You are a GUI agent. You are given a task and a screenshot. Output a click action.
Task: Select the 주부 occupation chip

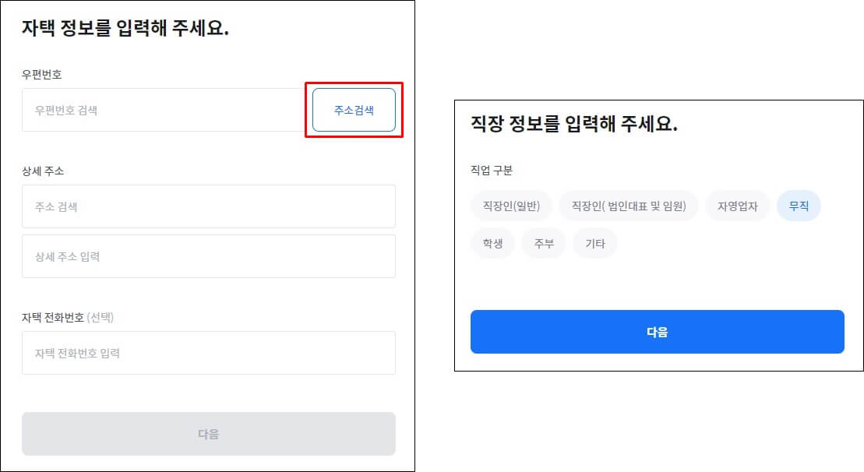[544, 243]
